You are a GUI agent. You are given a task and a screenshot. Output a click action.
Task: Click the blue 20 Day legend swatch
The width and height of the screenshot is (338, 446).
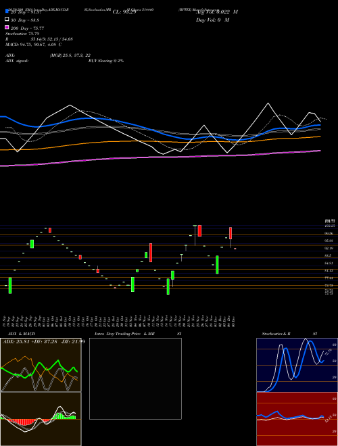7,11
